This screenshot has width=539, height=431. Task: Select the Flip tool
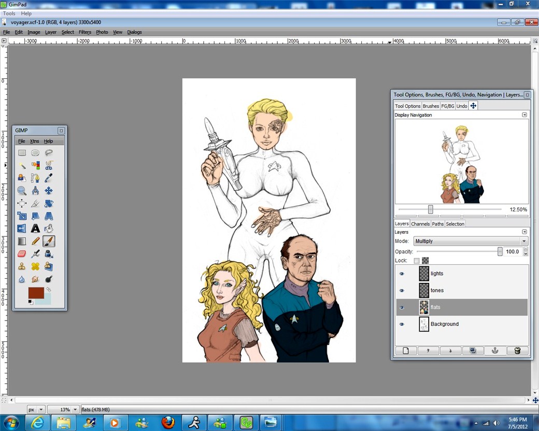tap(22, 228)
